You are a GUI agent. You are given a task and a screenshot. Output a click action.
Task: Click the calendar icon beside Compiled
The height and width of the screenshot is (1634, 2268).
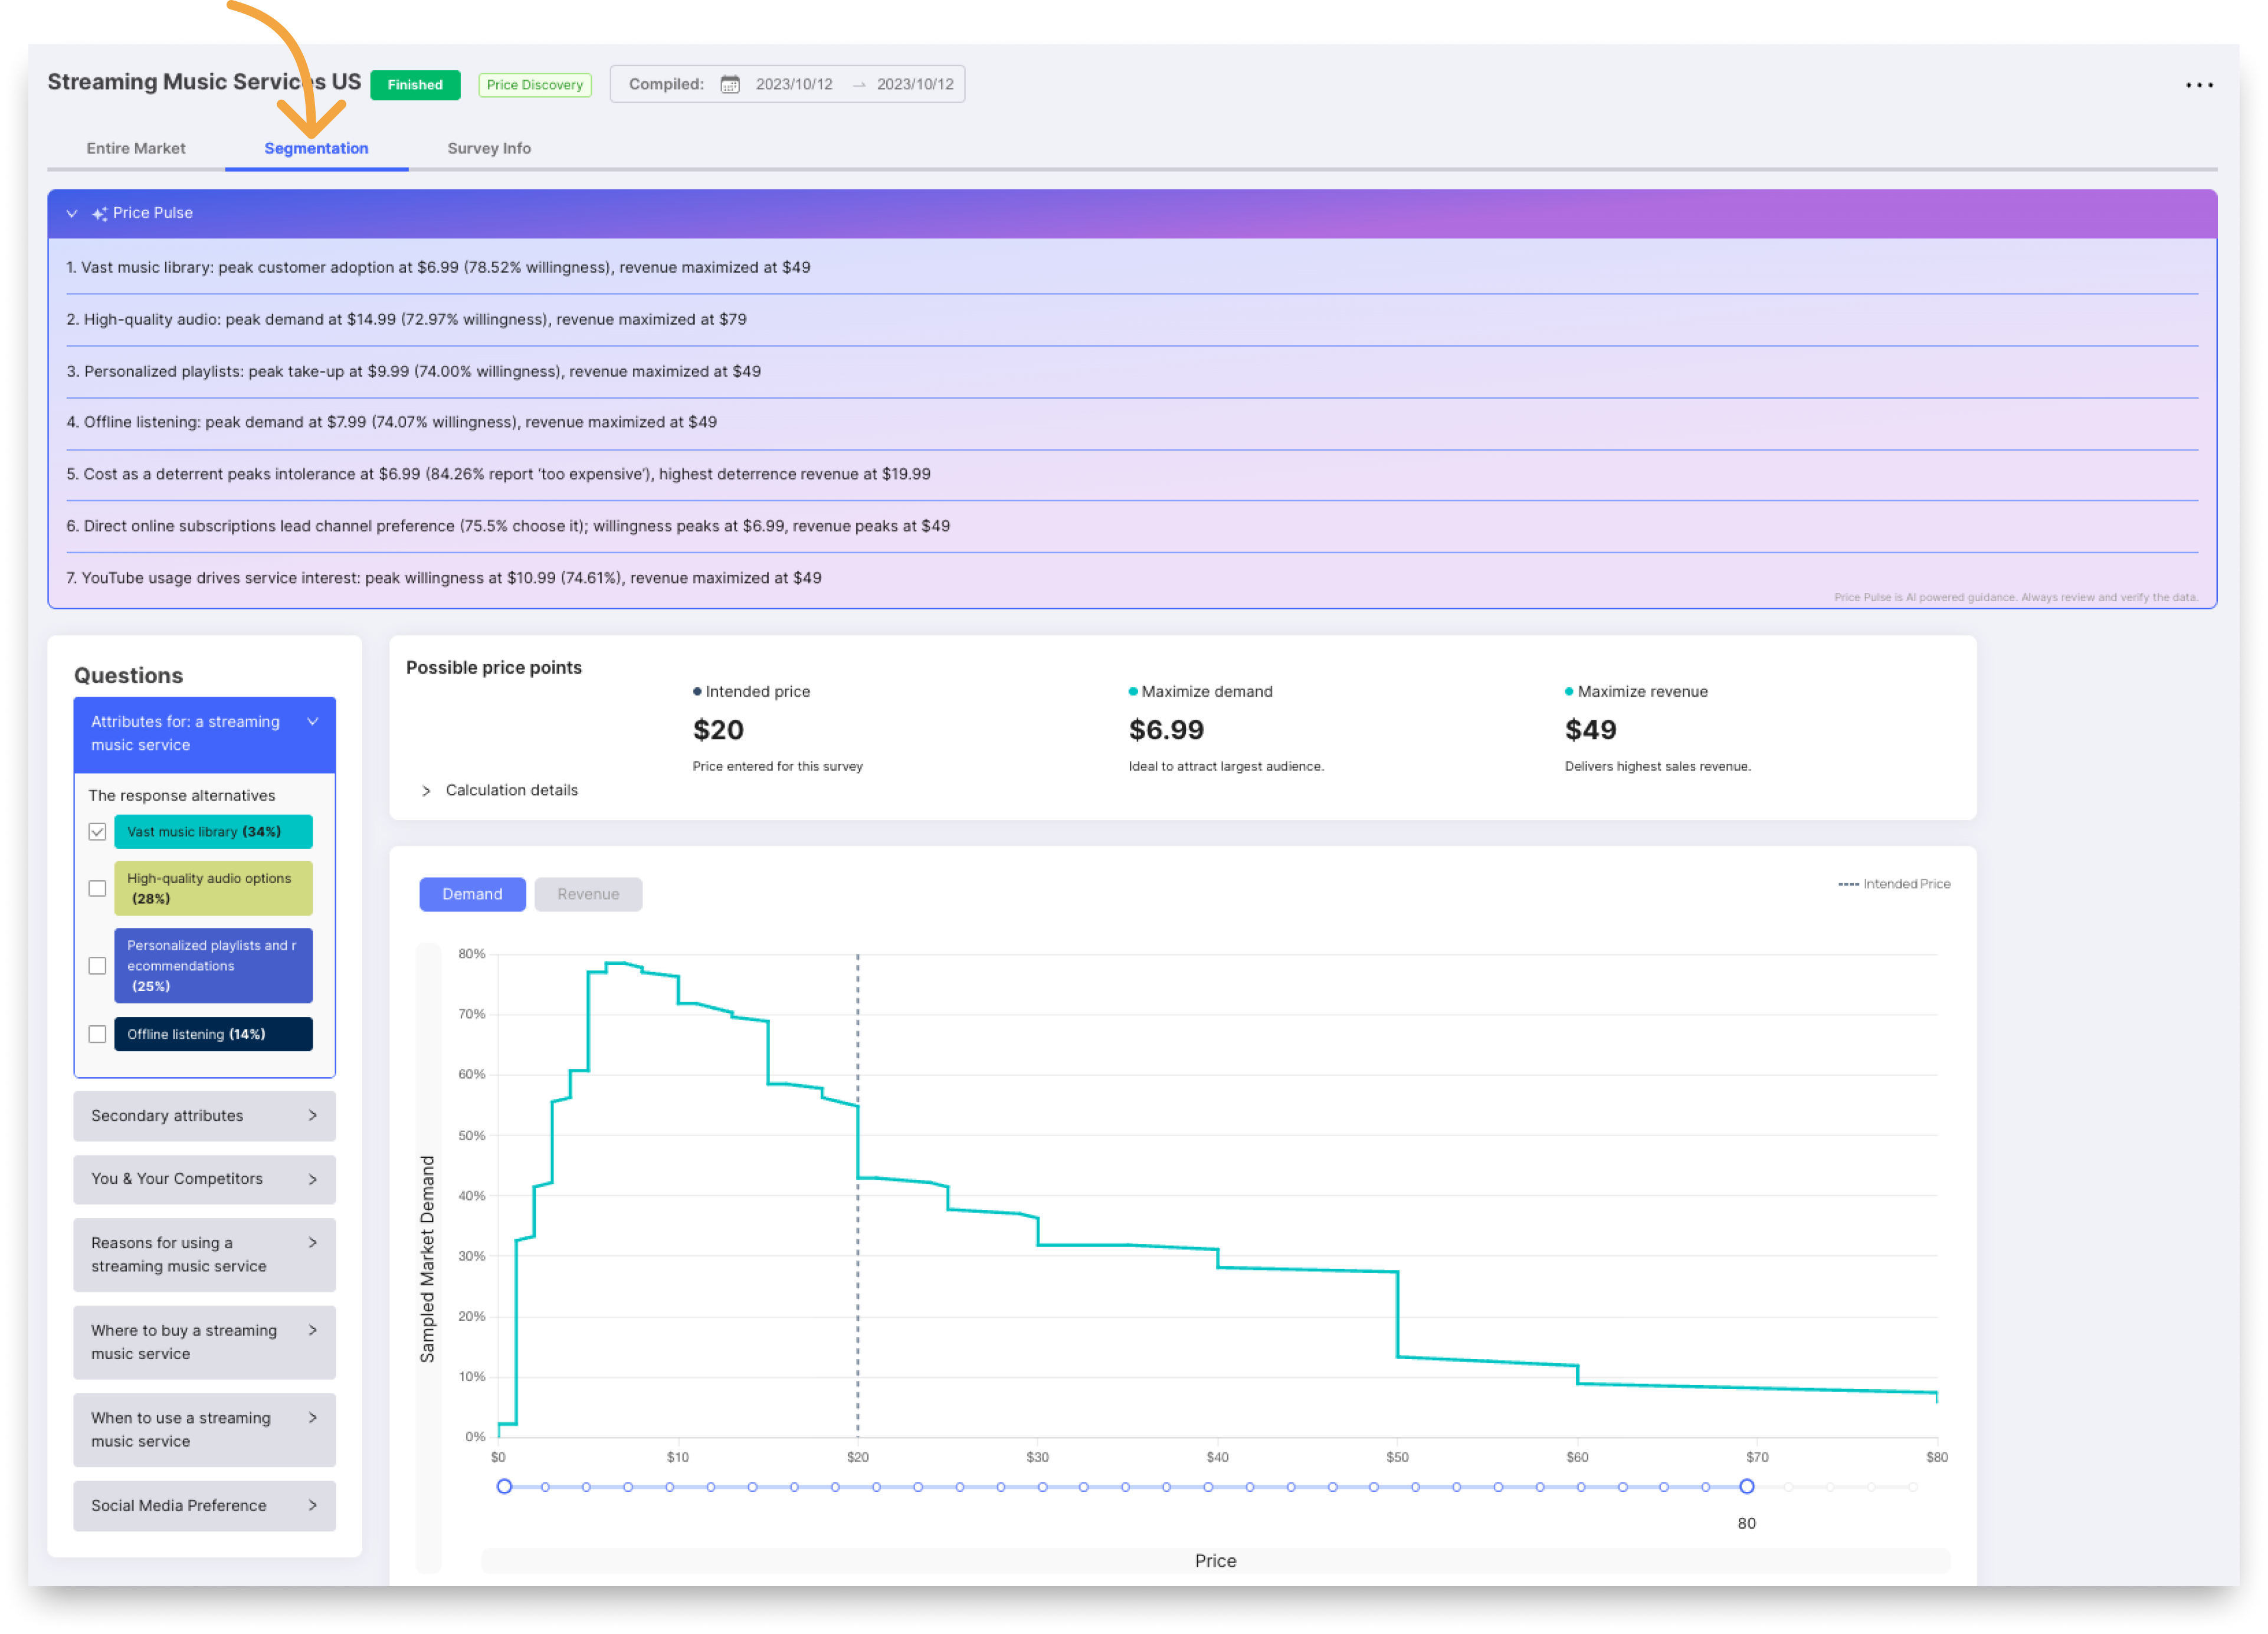(x=730, y=85)
